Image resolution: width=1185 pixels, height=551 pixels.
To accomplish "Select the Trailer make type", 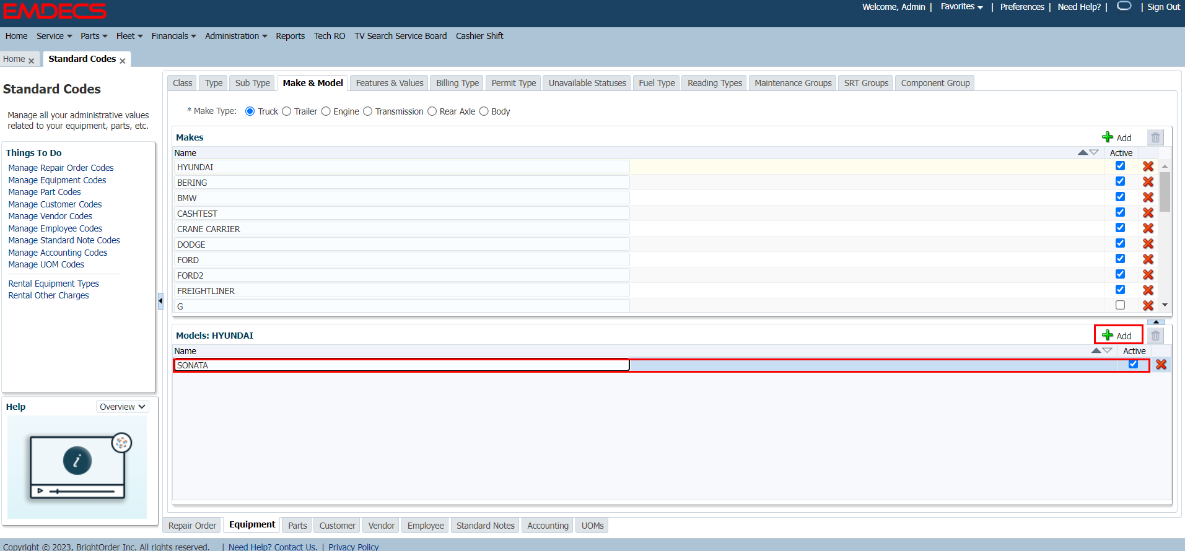I will coord(286,111).
